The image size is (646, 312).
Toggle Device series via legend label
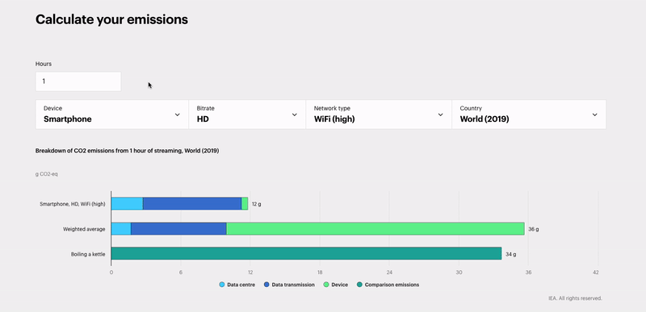pos(339,285)
